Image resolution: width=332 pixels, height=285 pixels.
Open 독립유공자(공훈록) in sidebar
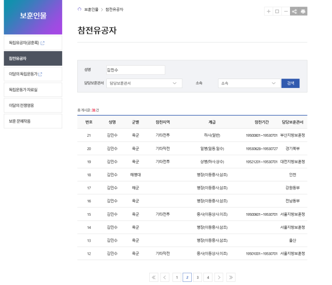click(x=33, y=43)
